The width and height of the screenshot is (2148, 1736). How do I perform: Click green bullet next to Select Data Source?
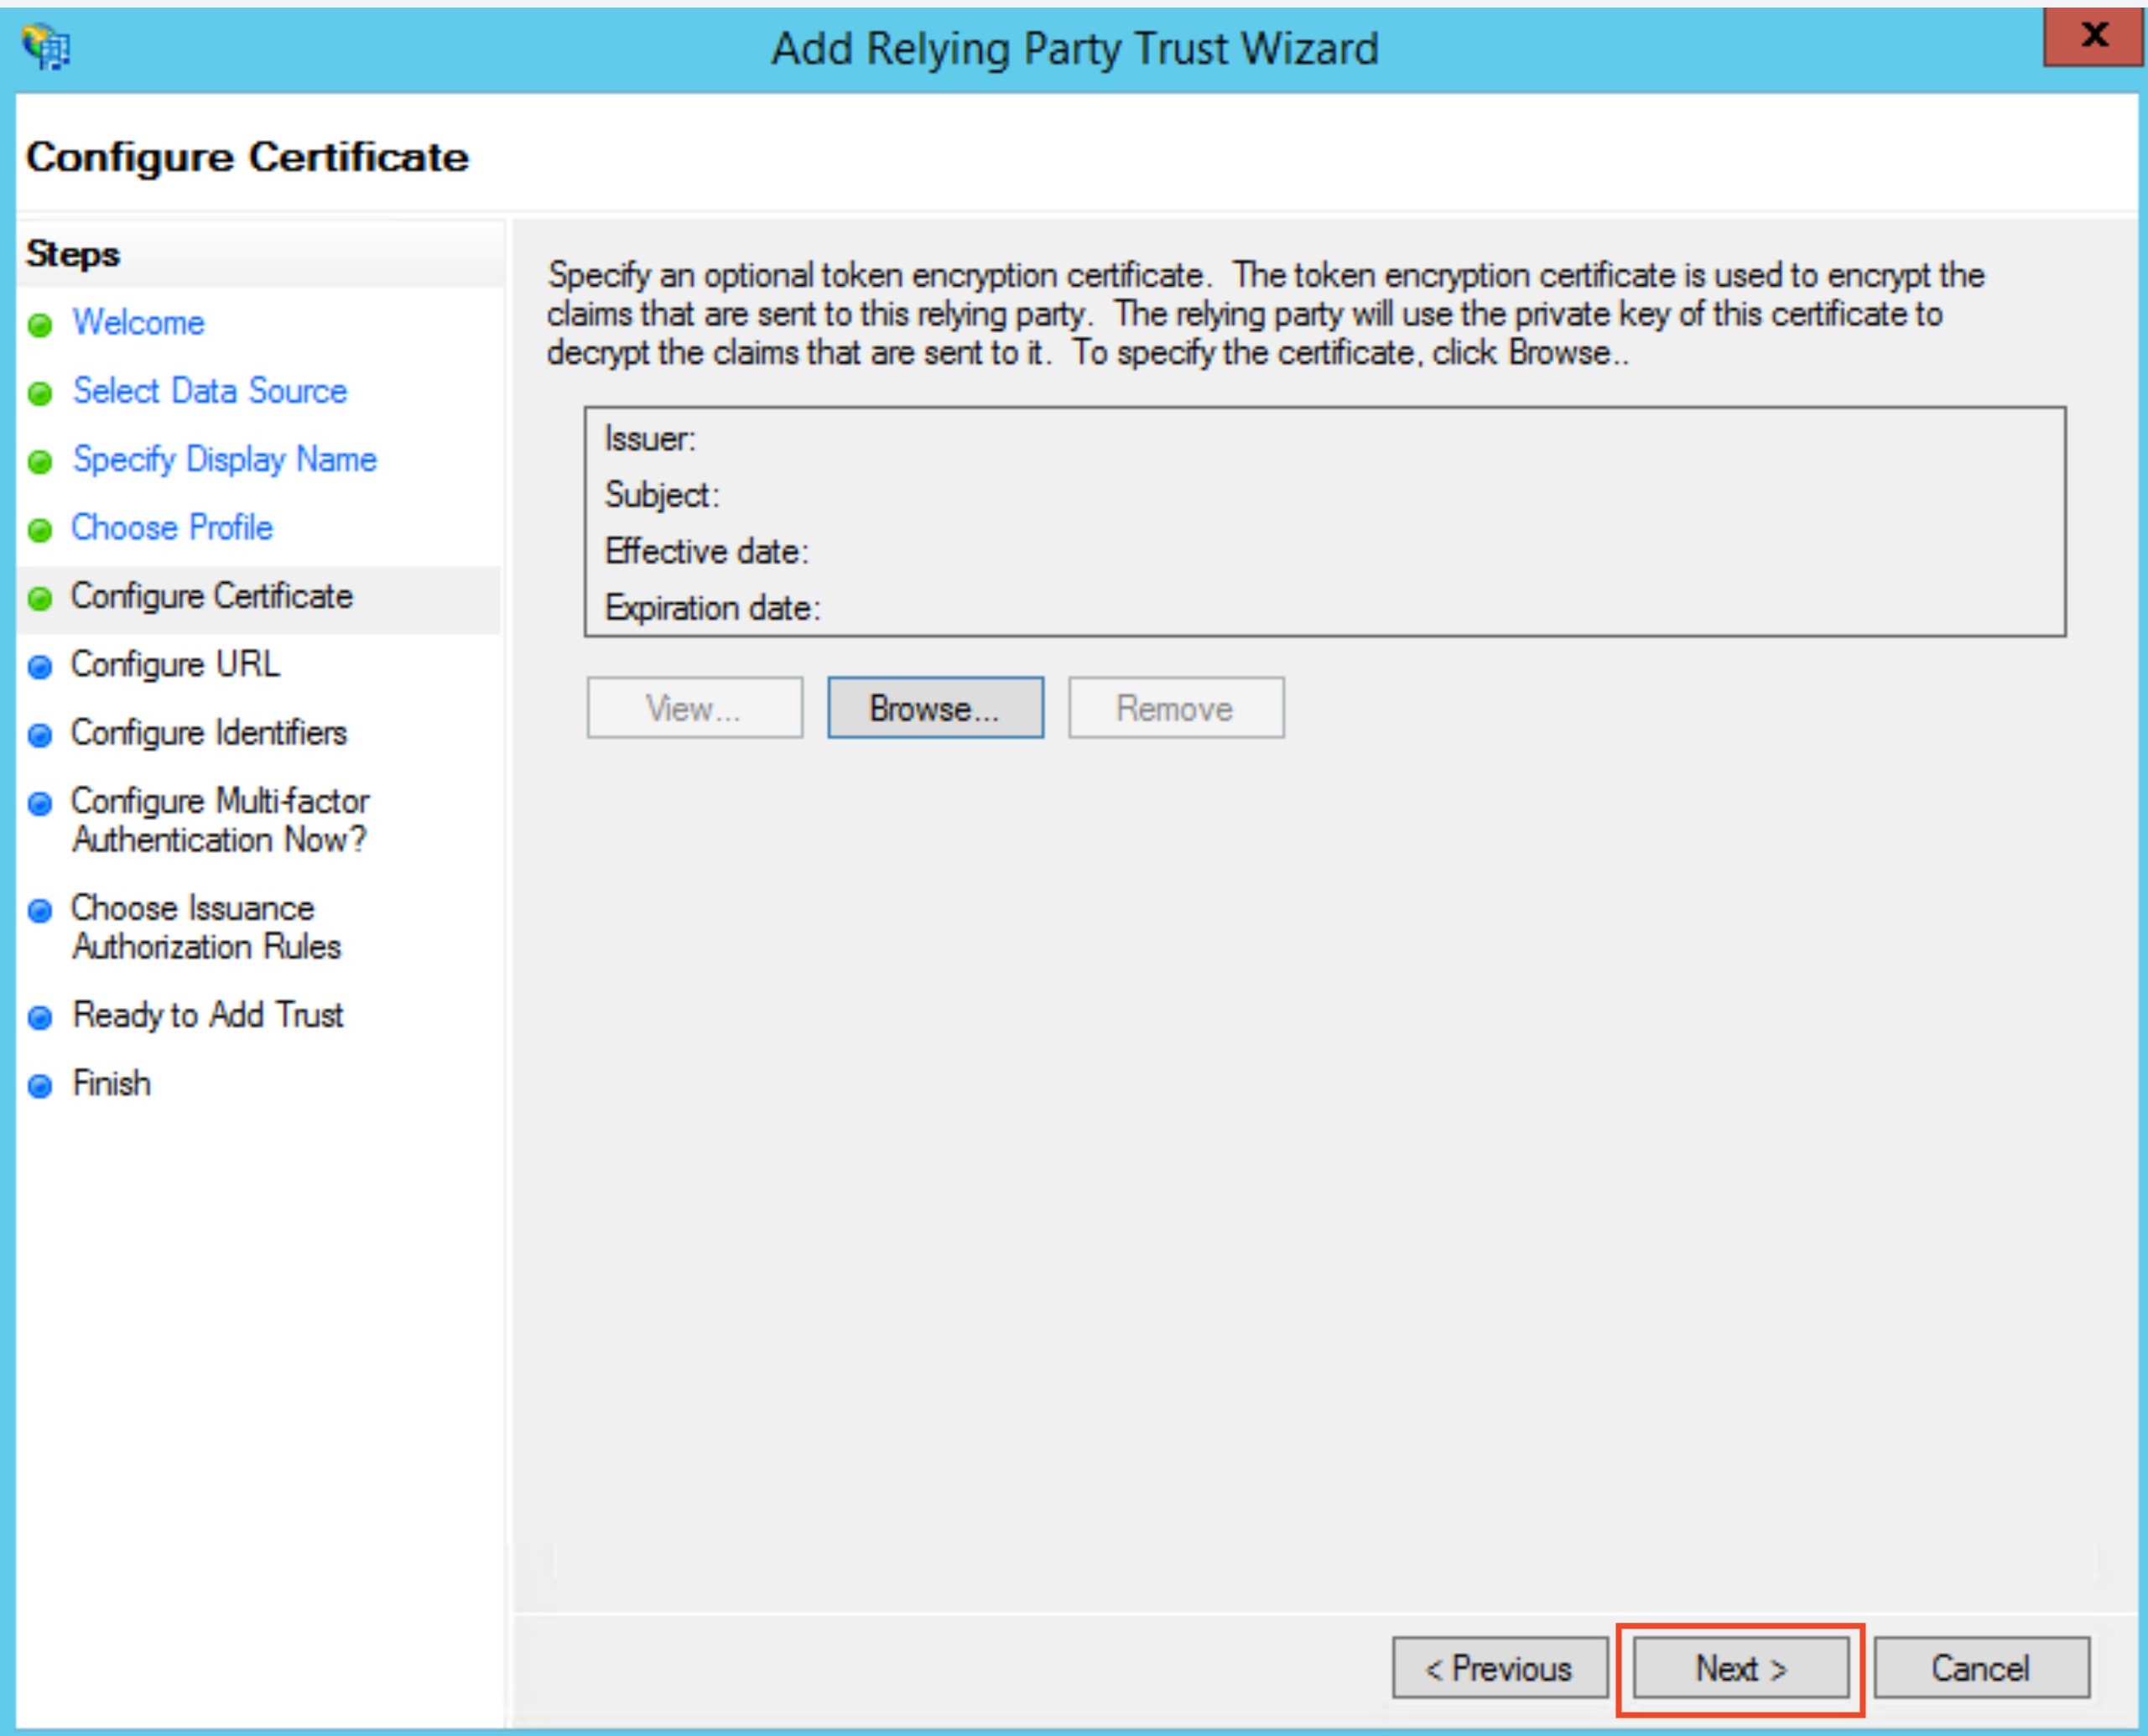coord(40,394)
